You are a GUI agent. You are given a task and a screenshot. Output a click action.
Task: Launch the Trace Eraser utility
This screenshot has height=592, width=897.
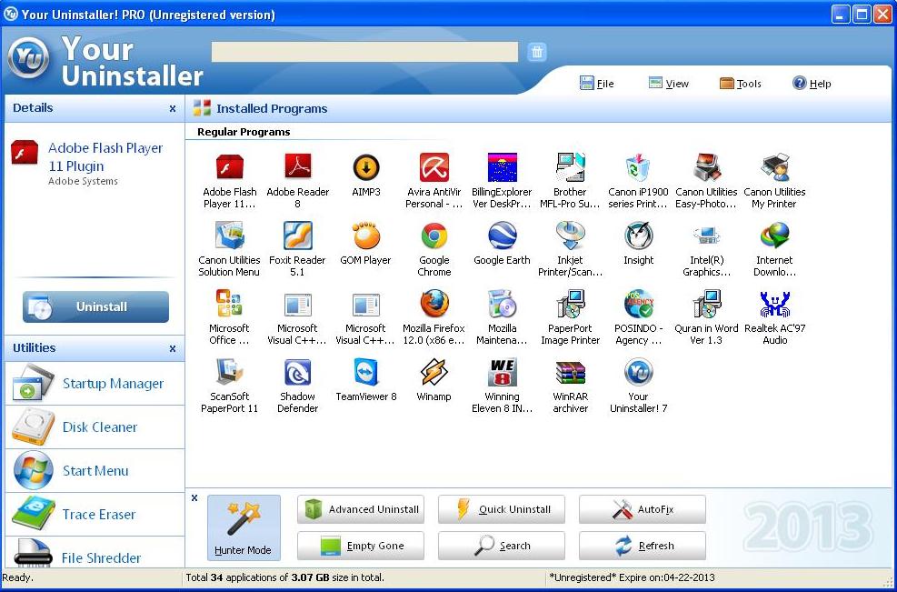95,514
